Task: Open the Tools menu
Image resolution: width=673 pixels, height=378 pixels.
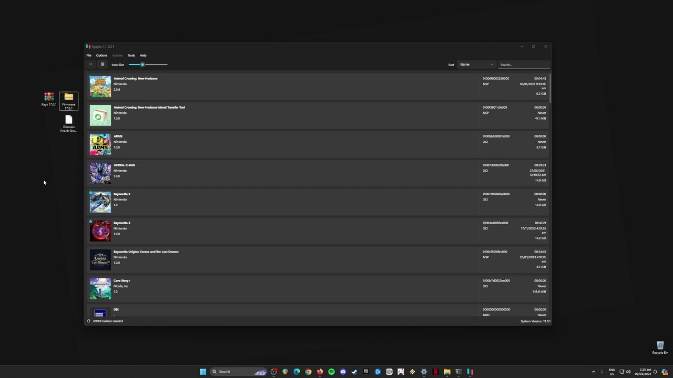Action: pos(131,55)
